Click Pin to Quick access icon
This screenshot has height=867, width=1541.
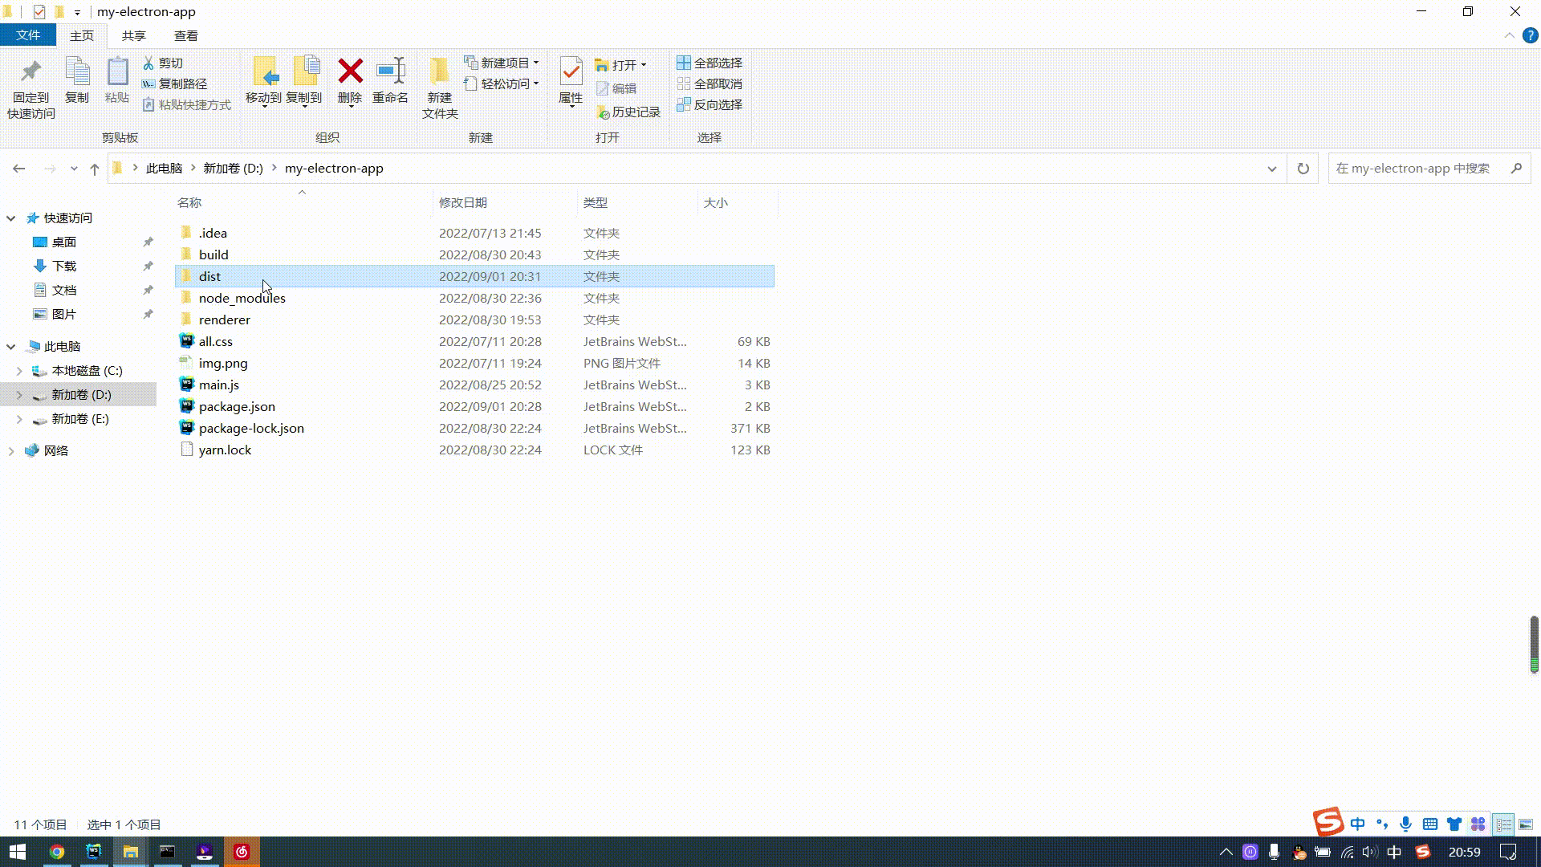click(30, 72)
